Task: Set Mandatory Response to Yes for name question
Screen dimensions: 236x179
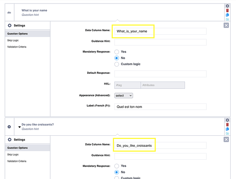Action: coord(117,52)
